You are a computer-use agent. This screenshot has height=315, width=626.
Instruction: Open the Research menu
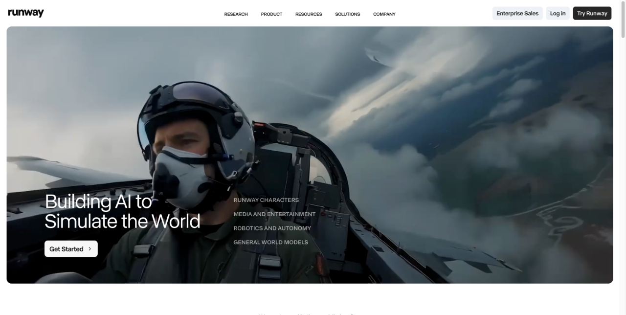(x=236, y=14)
